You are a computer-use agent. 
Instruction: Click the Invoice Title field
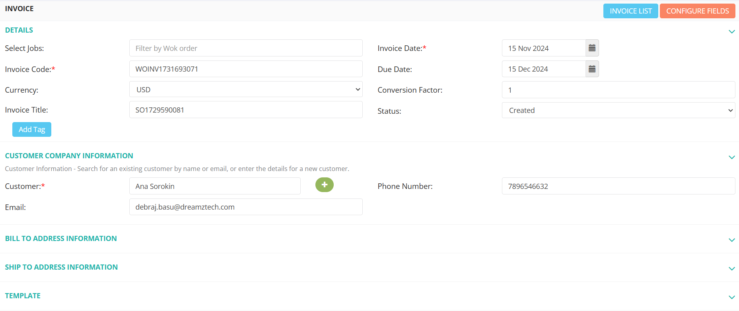[246, 110]
